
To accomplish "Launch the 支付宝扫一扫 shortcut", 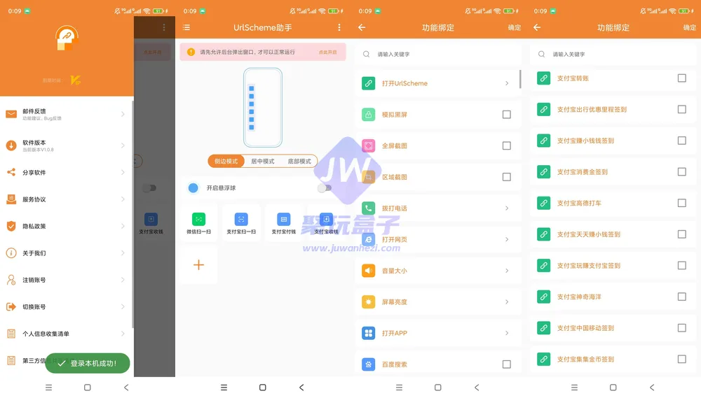I will pos(241,222).
